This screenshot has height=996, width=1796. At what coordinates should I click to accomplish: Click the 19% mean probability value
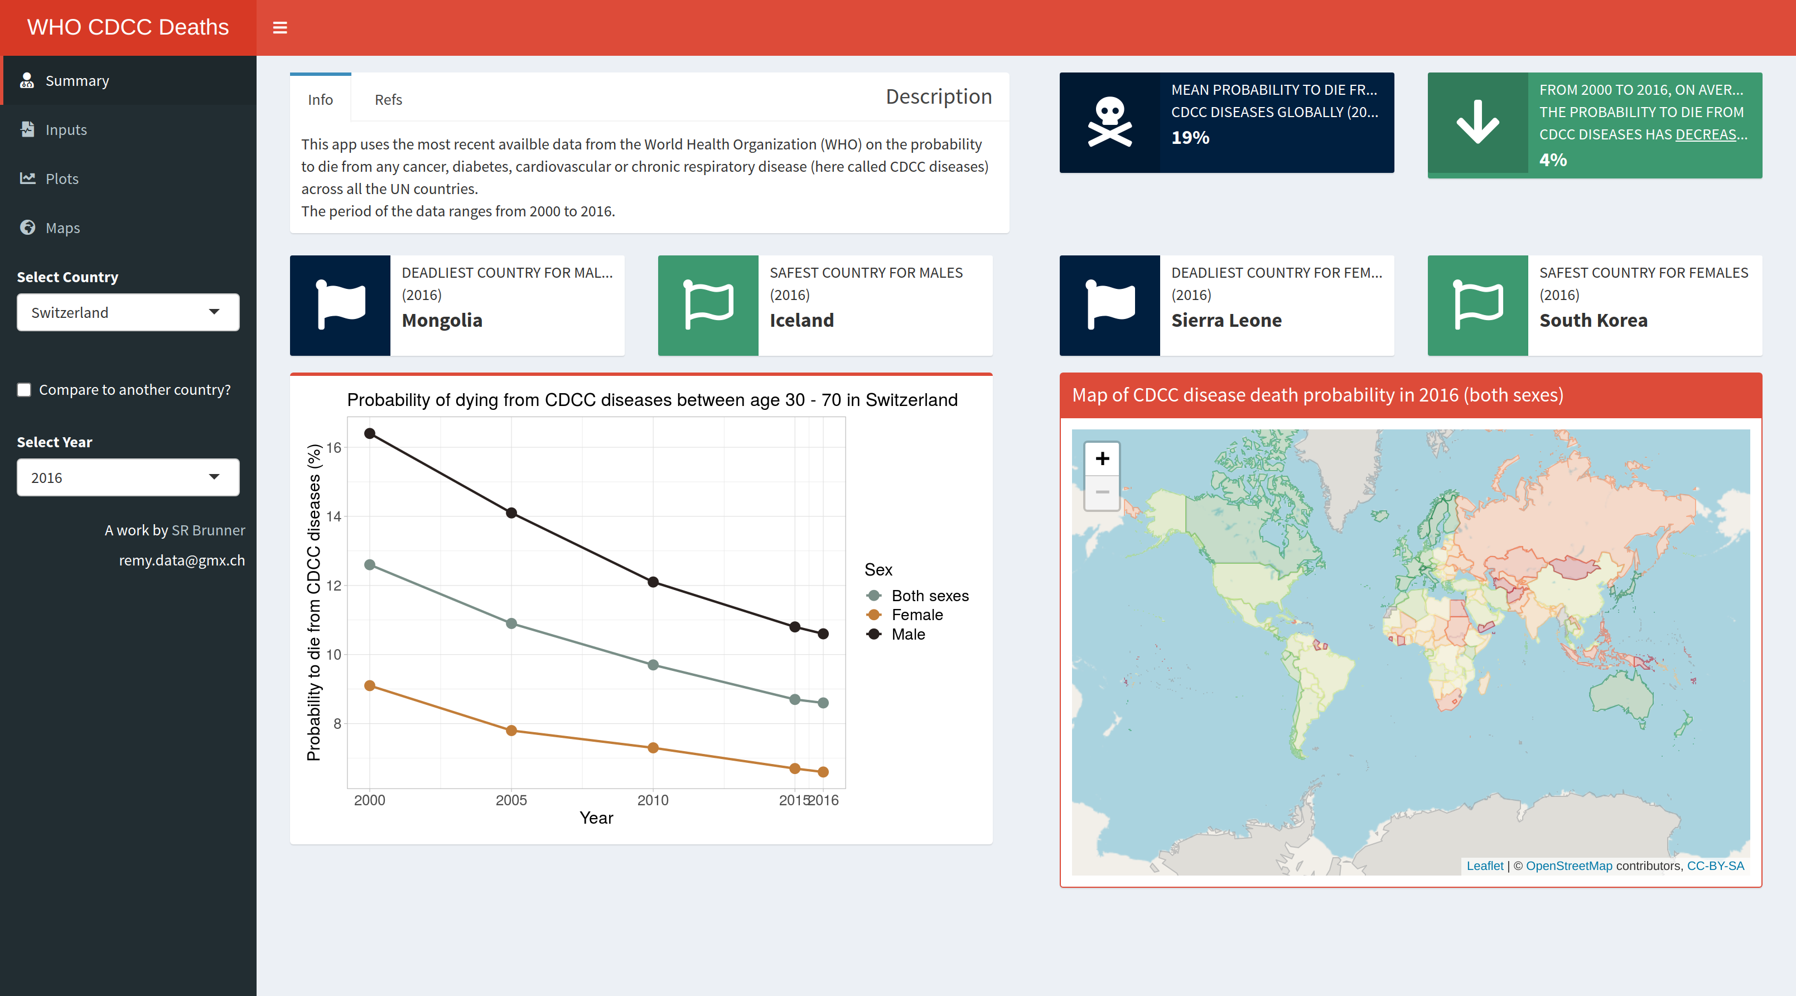point(1190,137)
